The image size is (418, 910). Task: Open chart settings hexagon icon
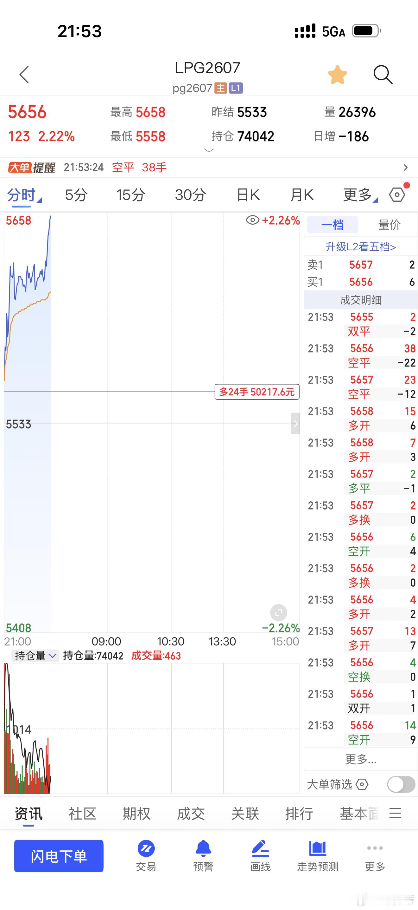[397, 194]
